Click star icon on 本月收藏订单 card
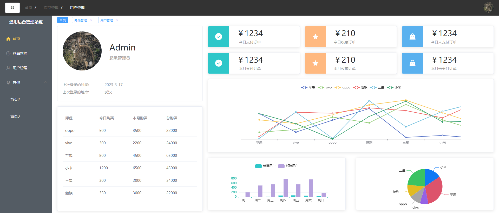This screenshot has width=499, height=213. 316,63
